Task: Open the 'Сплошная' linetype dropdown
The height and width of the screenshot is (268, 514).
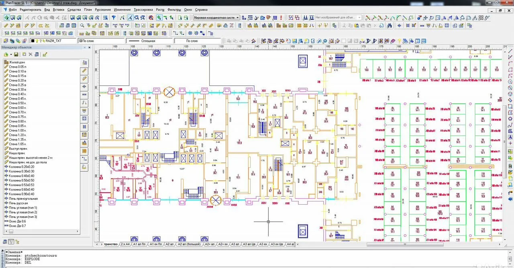Action: [x=150, y=41]
